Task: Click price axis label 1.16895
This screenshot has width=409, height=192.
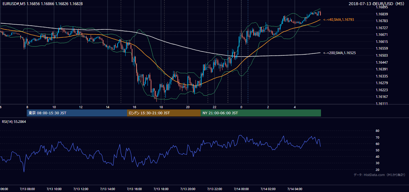Action: (x=382, y=7)
